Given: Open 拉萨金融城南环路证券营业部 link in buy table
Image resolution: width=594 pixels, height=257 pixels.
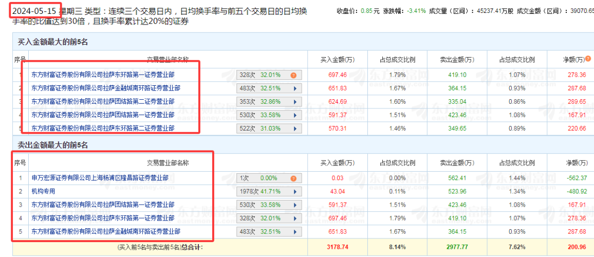Looking at the screenshot, I should pos(106,88).
